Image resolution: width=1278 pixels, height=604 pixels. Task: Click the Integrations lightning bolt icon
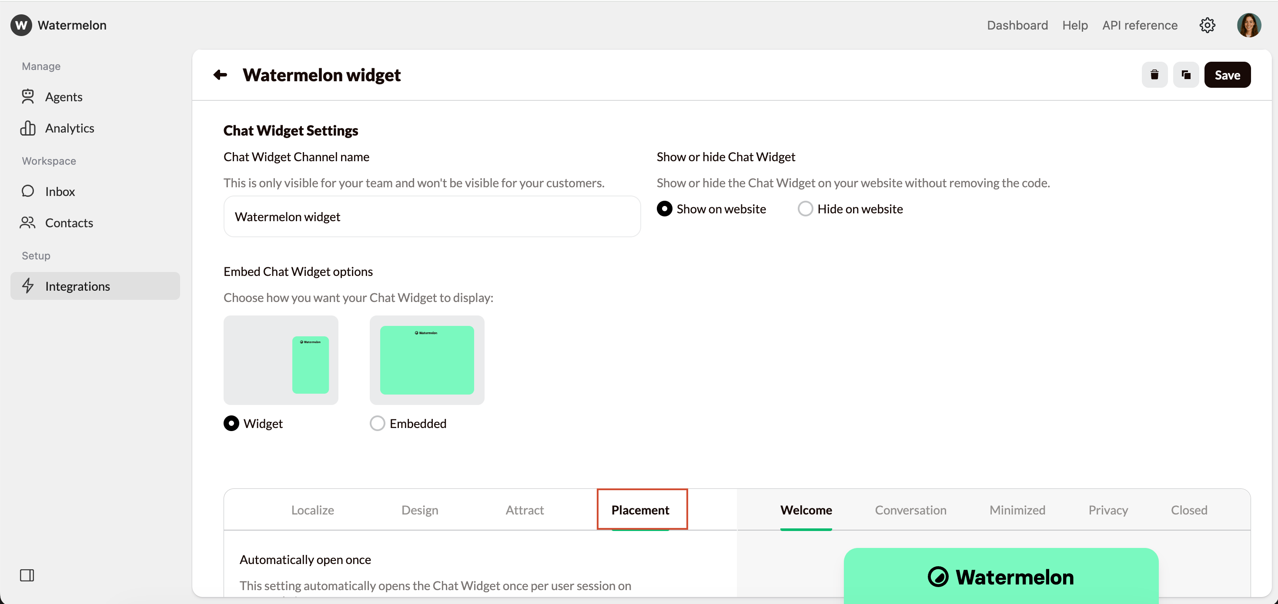tap(28, 286)
